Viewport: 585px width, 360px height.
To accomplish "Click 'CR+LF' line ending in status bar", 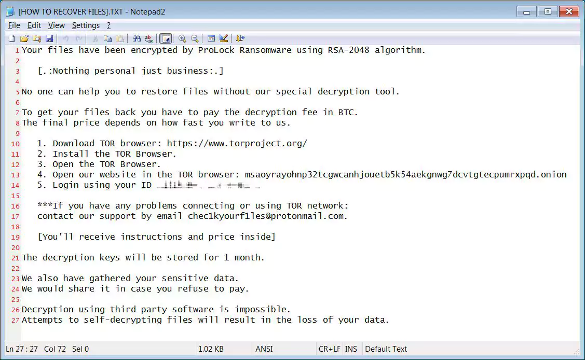I will pyautogui.click(x=330, y=349).
